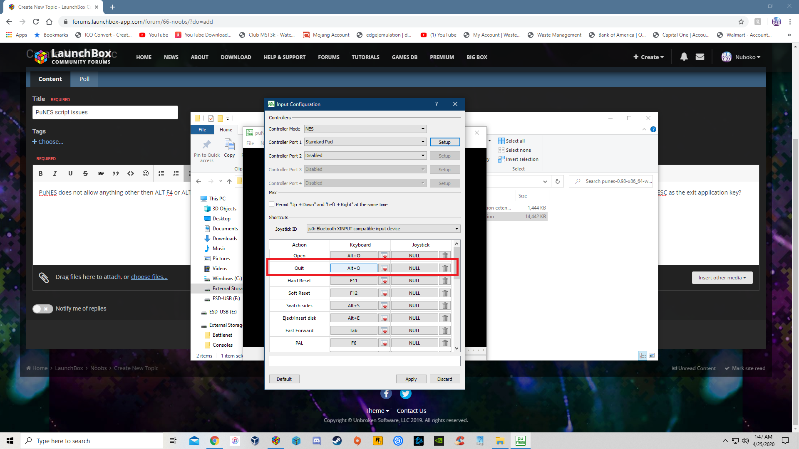
Task: Click the Apply button
Action: [x=411, y=379]
